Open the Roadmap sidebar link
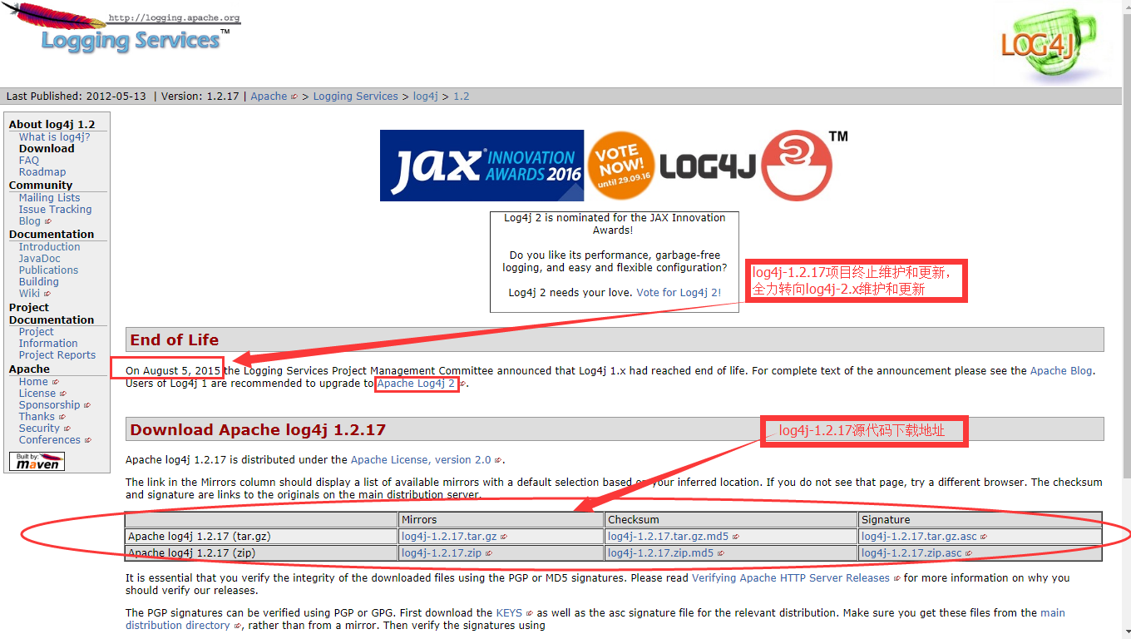Image resolution: width=1131 pixels, height=639 pixels. pyautogui.click(x=42, y=172)
